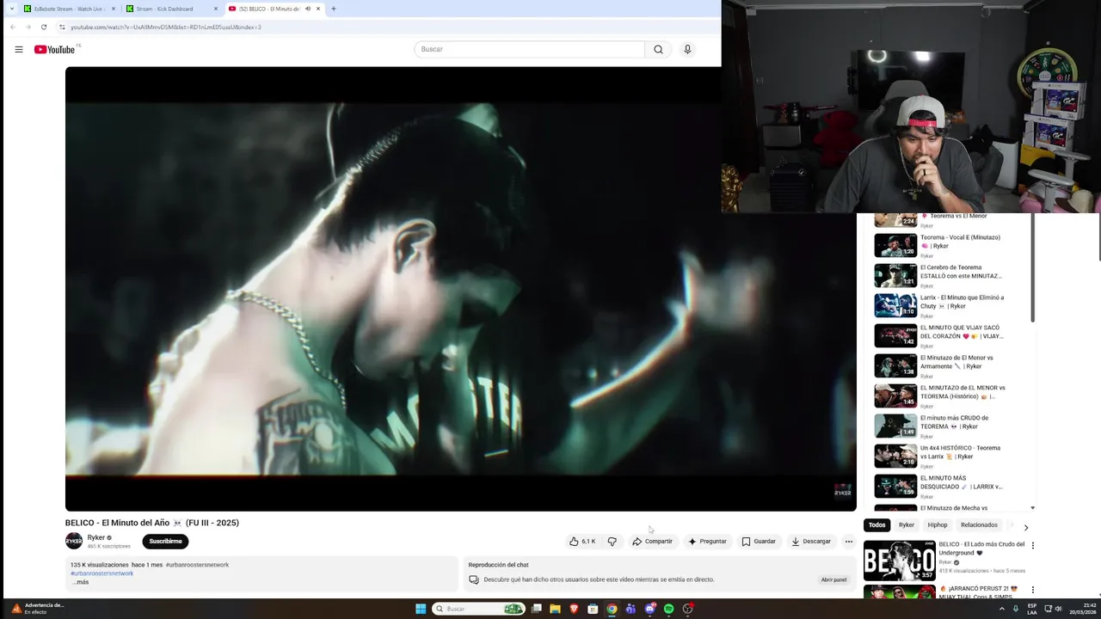Open a new browser tab

pyautogui.click(x=334, y=9)
